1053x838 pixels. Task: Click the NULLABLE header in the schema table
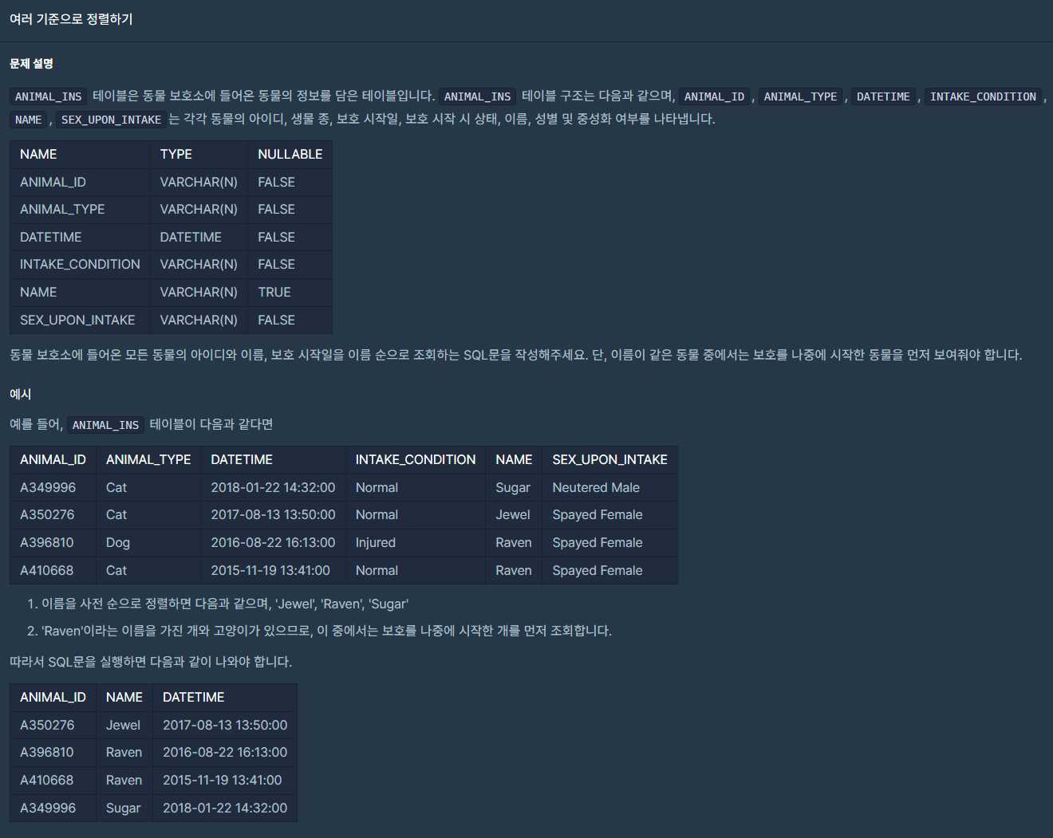pos(290,155)
